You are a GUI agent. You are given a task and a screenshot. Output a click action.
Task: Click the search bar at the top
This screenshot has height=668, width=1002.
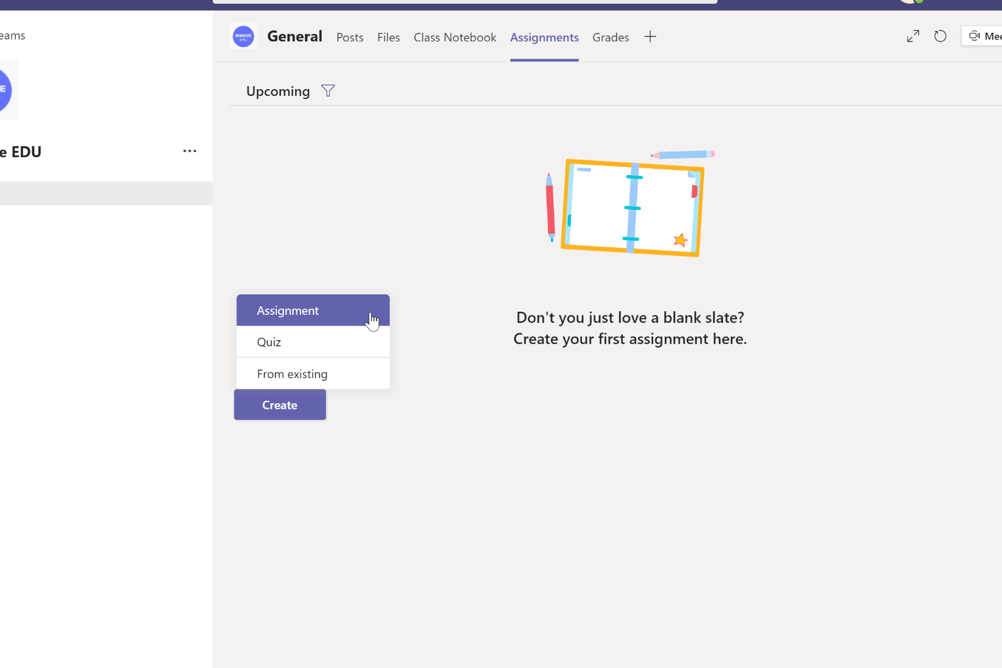tap(464, 2)
